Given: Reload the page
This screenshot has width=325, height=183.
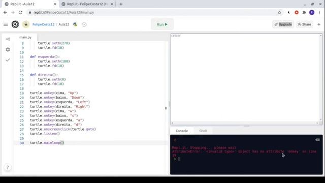Looking at the screenshot, I should coord(20,12).
